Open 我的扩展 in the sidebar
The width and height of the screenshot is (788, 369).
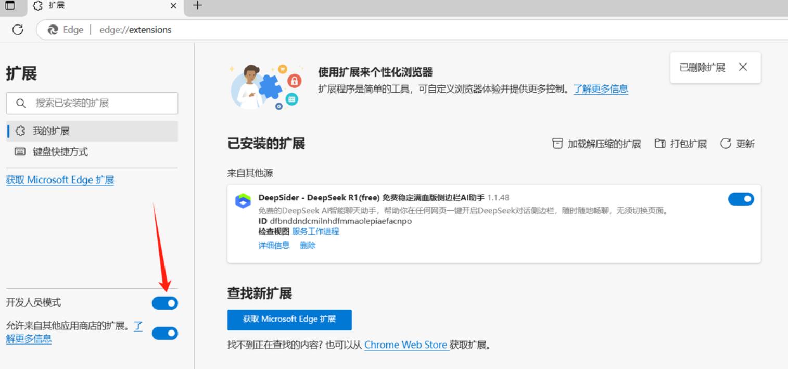[x=92, y=131]
